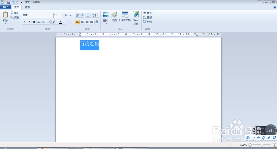Click 全选 to select all
The width and height of the screenshot is (277, 149).
point(148,22)
